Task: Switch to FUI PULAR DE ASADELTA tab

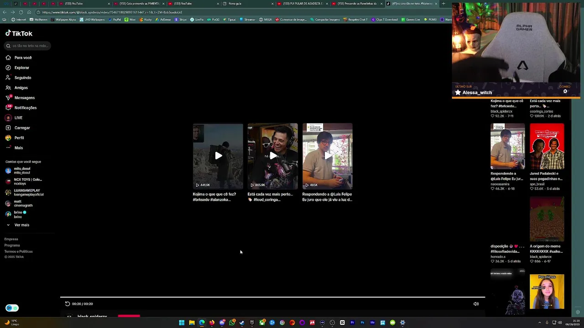Action: tap(302, 4)
